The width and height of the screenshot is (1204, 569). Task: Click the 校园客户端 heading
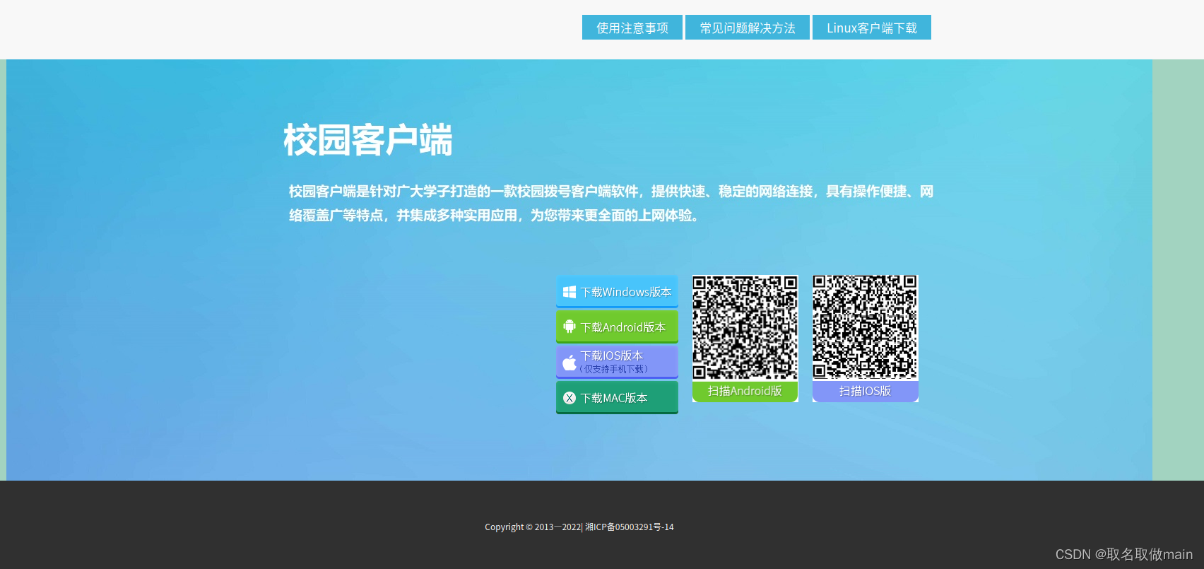368,140
